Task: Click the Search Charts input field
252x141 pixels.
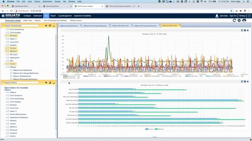Action: [22, 83]
